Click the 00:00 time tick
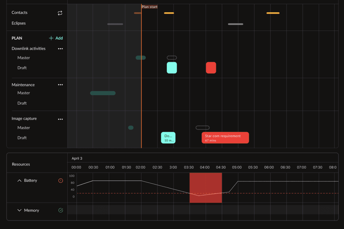Image resolution: width=344 pixels, height=229 pixels. click(x=76, y=167)
